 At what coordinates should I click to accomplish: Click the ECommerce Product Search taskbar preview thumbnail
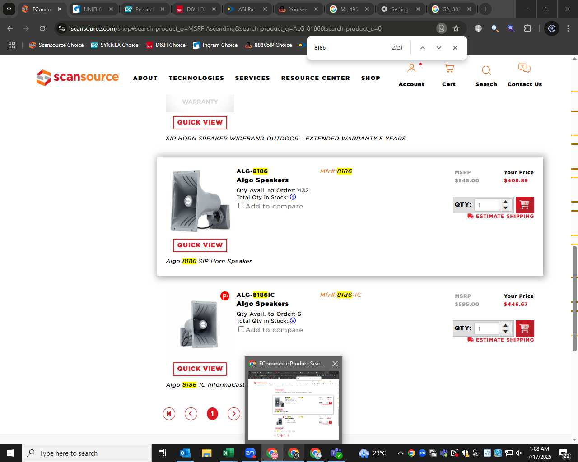coord(294,406)
